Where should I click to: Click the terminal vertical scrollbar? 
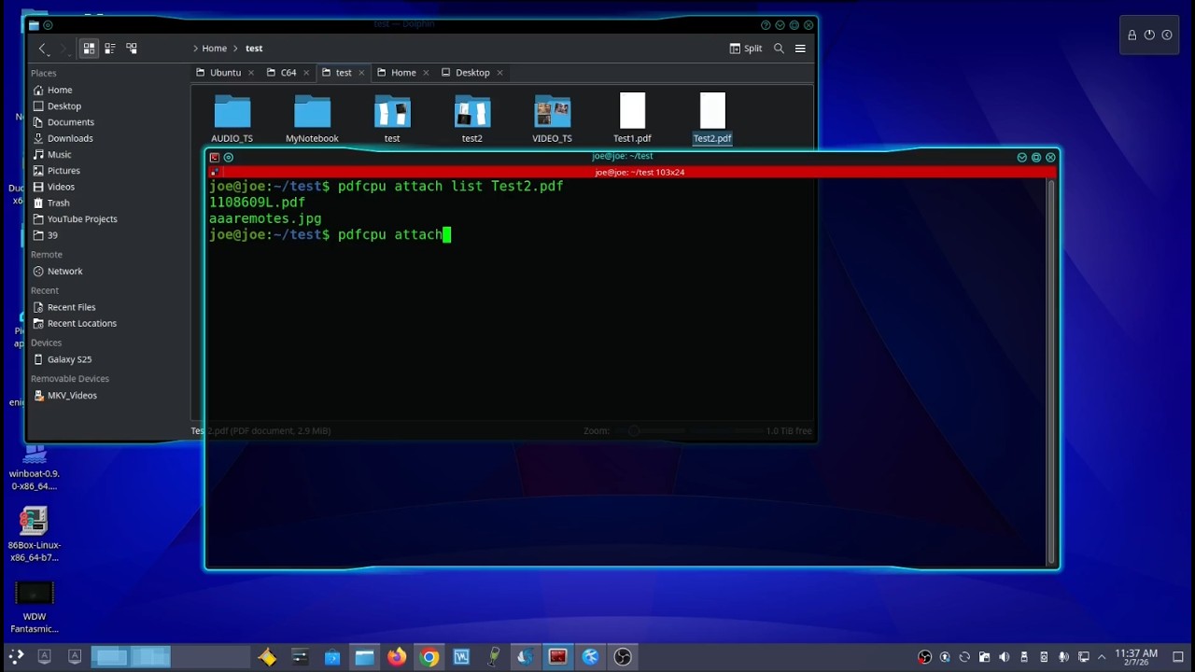[x=1052, y=371]
